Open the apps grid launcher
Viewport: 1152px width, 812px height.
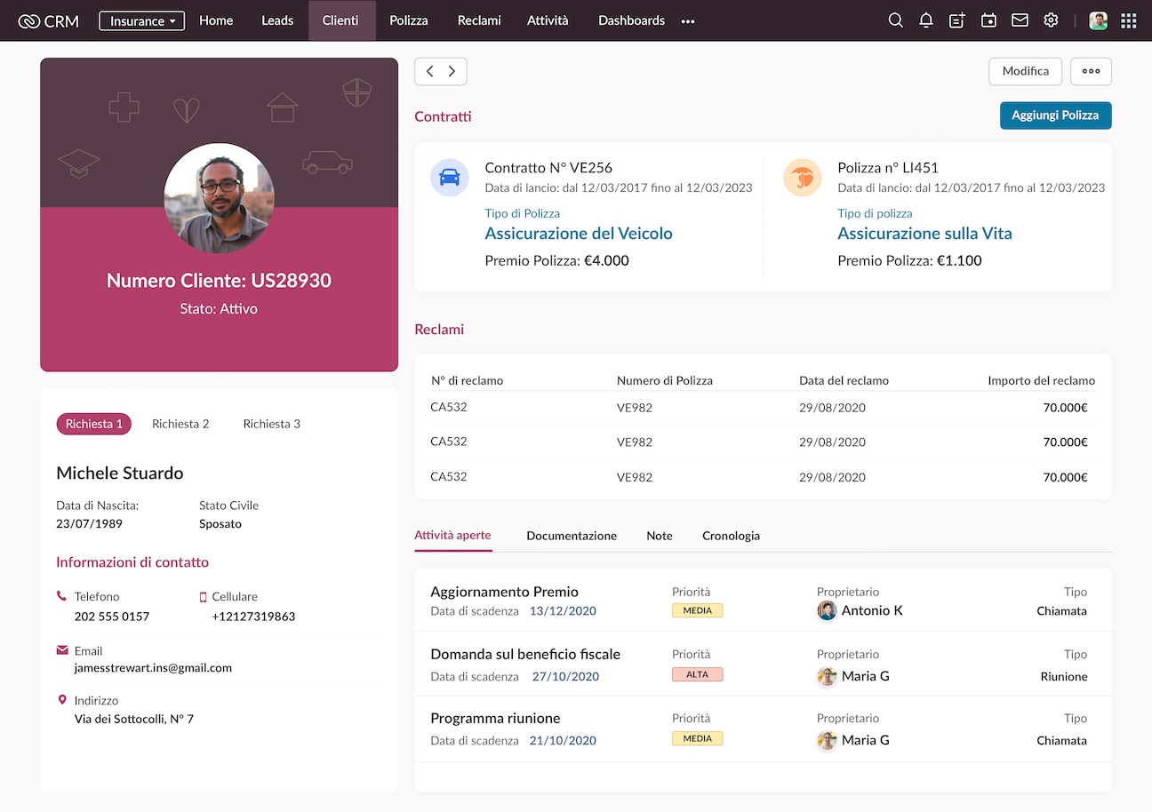1128,20
